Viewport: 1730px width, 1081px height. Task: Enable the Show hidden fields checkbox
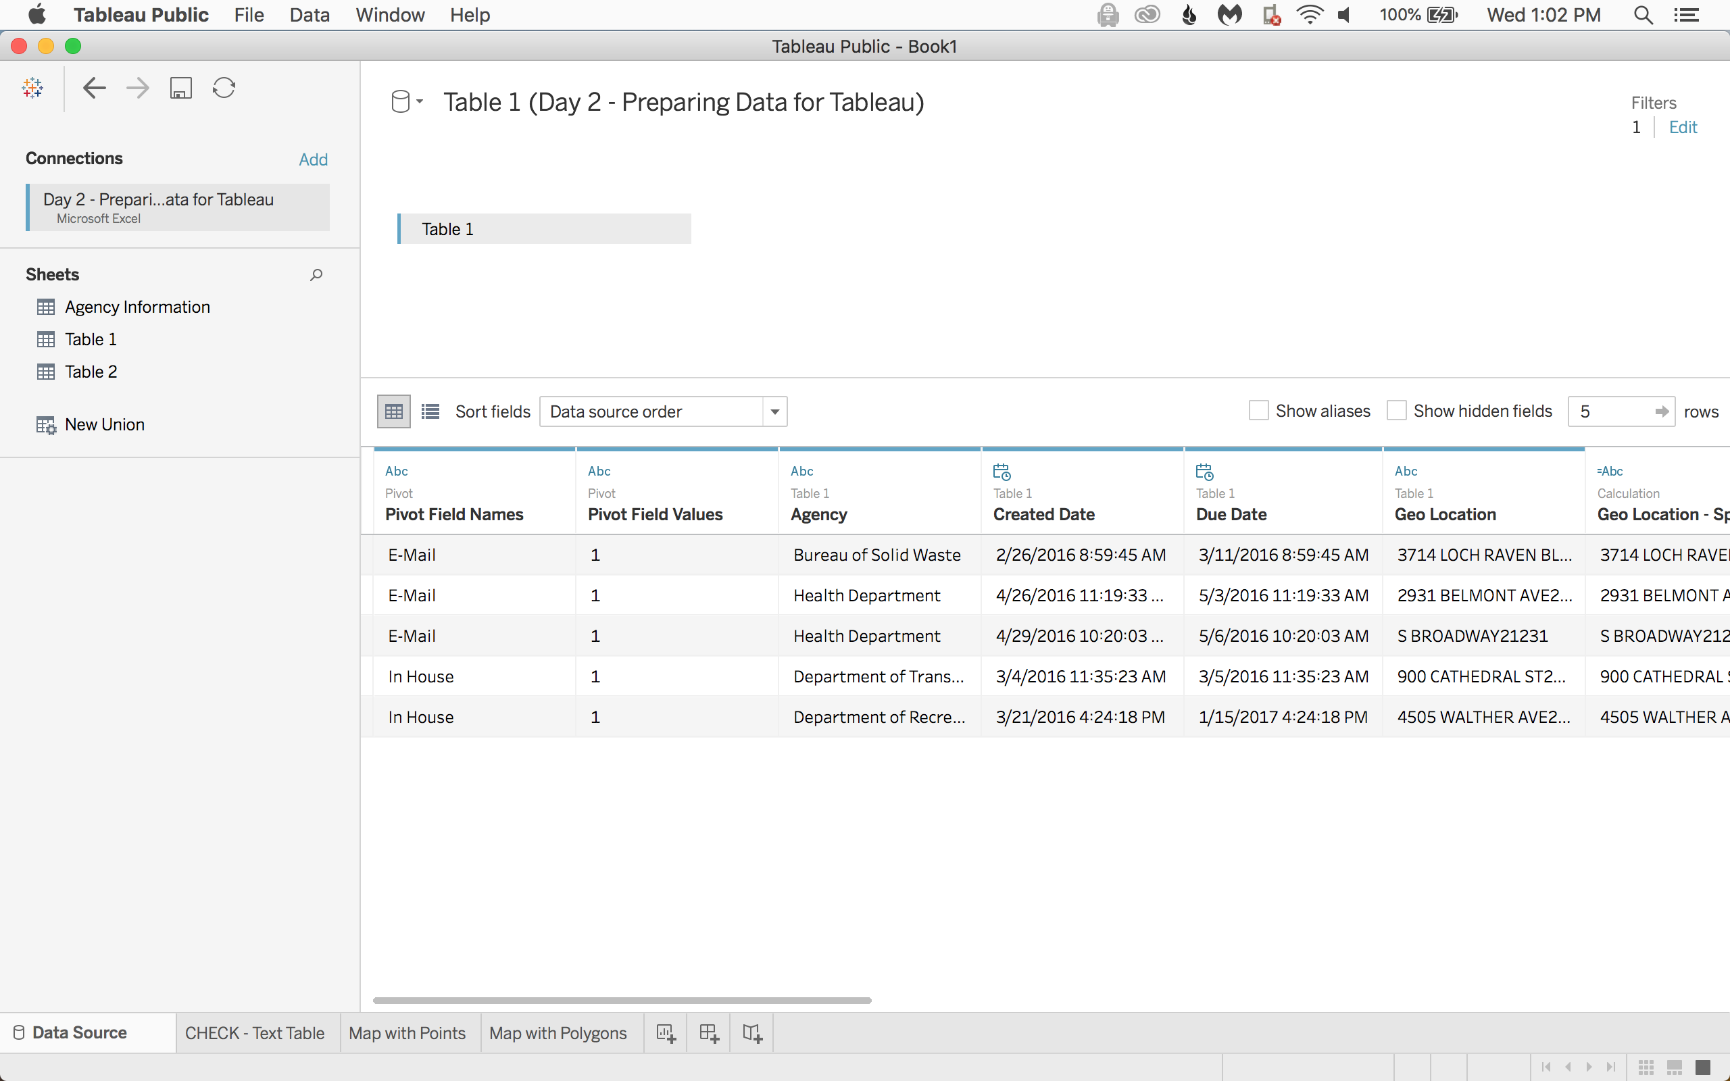tap(1396, 411)
